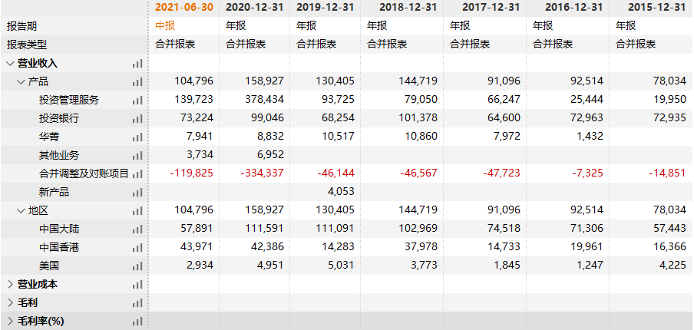Screen dimensions: 694x330
Task: Click chart icon beside 营业收入 row
Action: tap(138, 64)
